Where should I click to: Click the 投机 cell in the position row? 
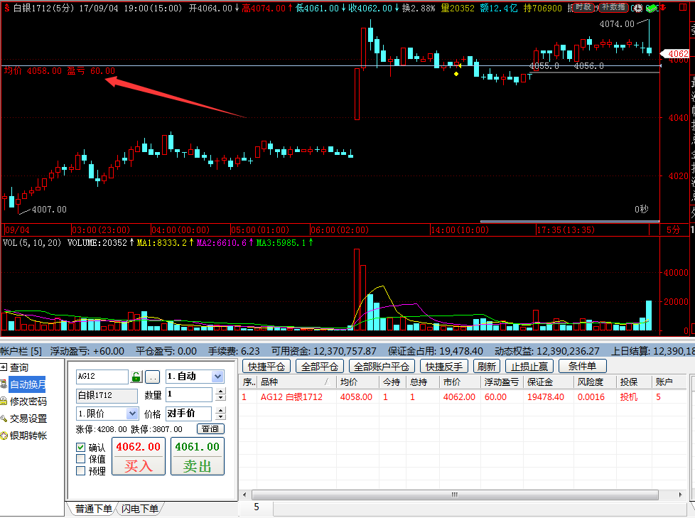[628, 397]
